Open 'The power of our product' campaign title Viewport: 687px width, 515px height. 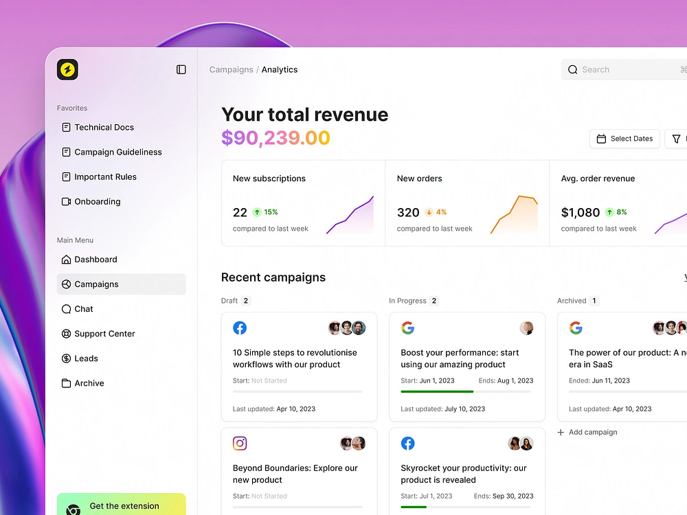(x=627, y=358)
